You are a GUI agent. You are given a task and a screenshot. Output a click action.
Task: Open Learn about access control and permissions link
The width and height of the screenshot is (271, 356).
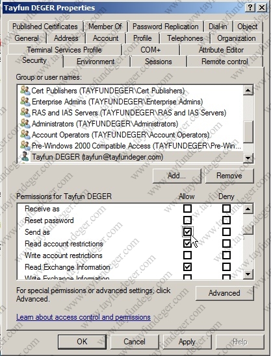[x=83, y=317]
